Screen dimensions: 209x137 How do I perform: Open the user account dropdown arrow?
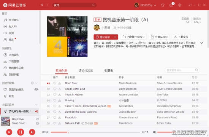(x=155, y=5)
